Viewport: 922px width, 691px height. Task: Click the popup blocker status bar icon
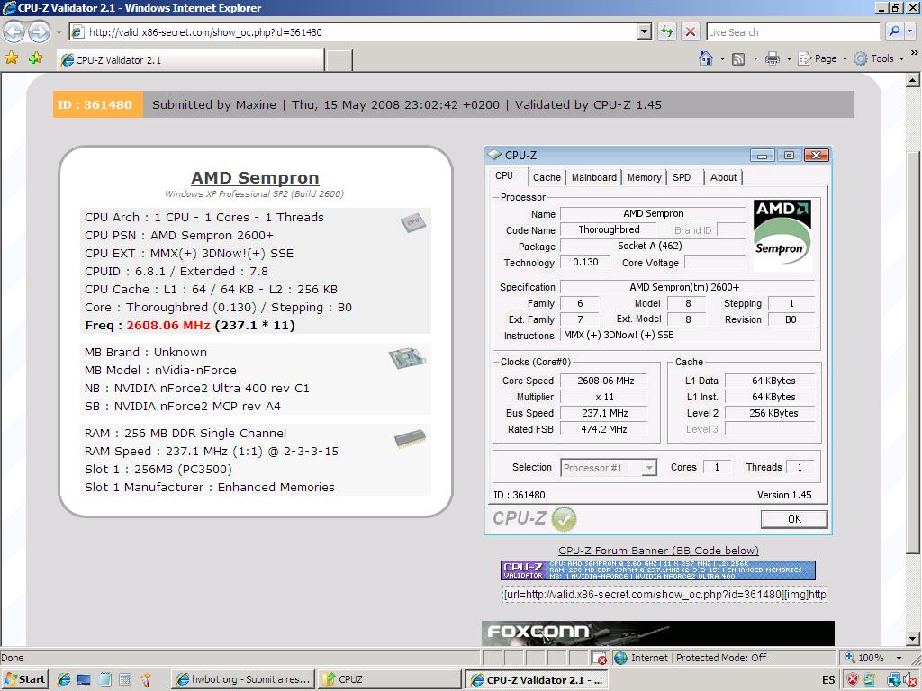[600, 658]
